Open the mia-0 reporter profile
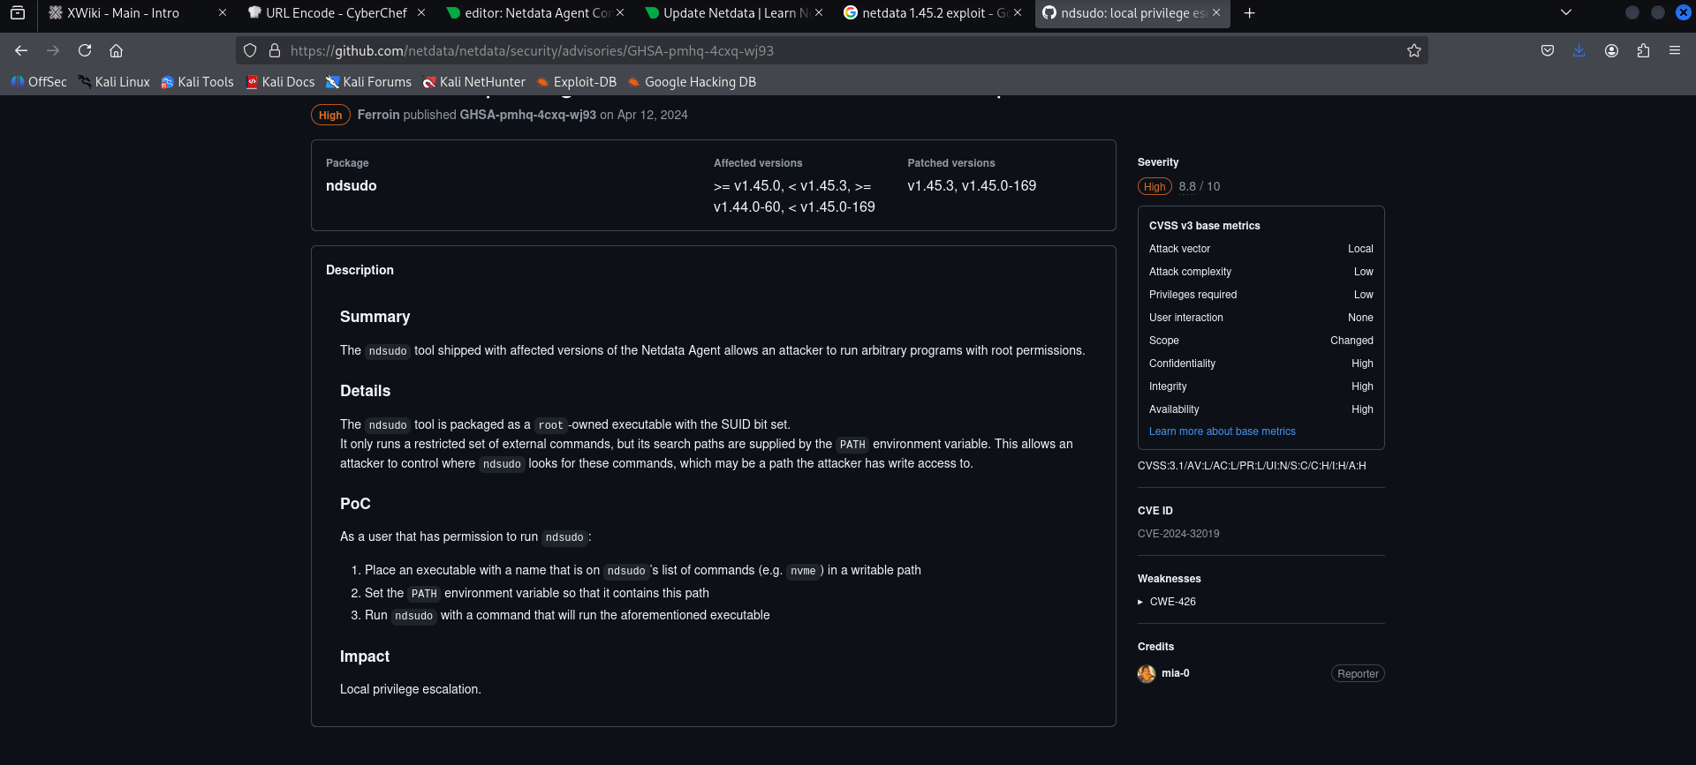Viewport: 1696px width, 765px height. [1175, 673]
